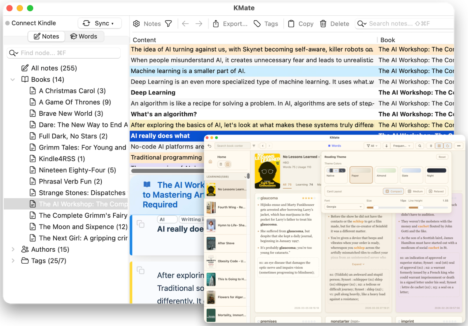Click the Delete trash icon
Image resolution: width=468 pixels, height=326 pixels.
coord(323,24)
